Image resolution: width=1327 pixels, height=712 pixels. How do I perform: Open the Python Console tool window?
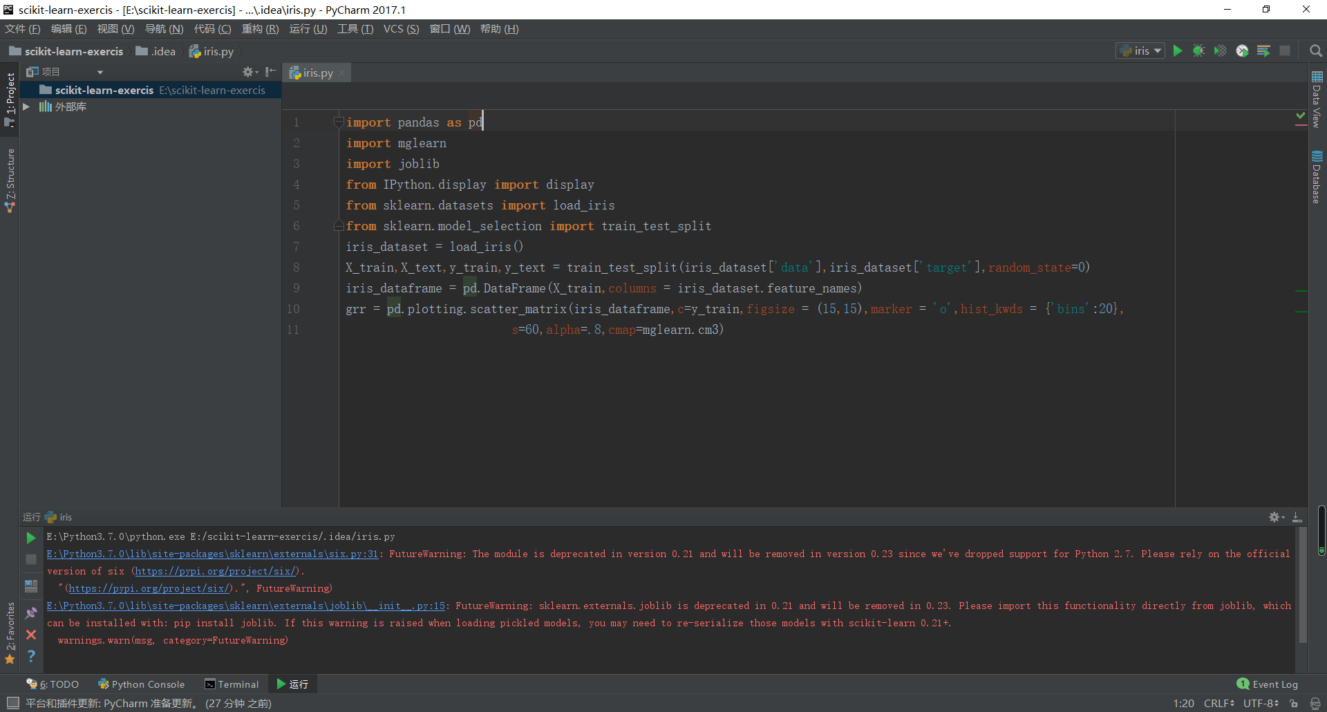click(x=142, y=684)
